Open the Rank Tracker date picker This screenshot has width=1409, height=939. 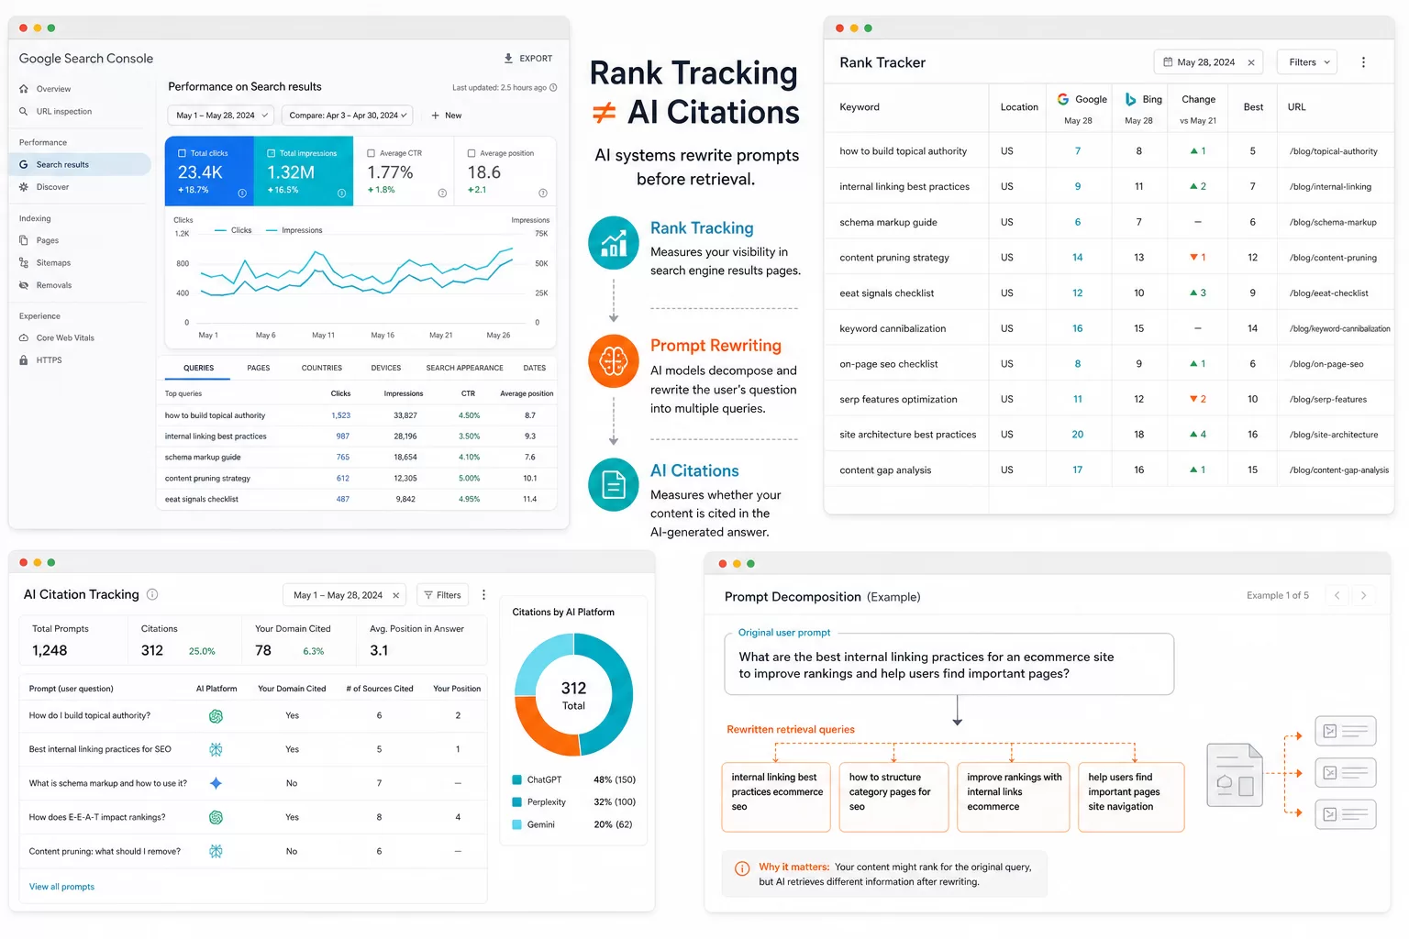coord(1208,62)
